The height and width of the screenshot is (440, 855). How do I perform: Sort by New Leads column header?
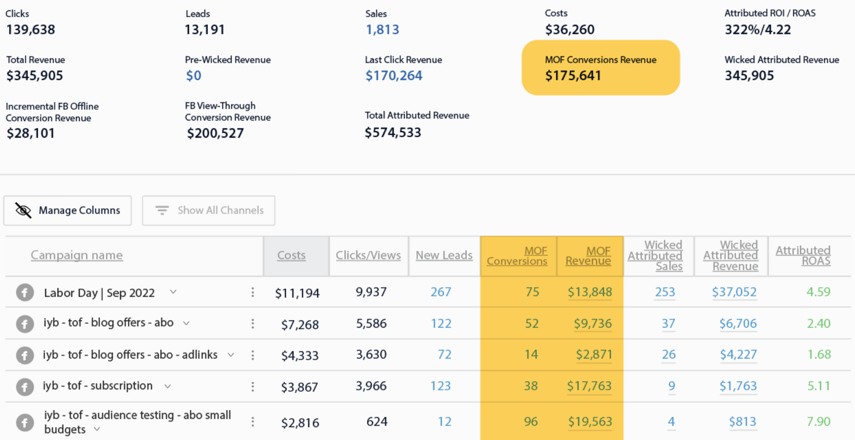[x=444, y=255]
